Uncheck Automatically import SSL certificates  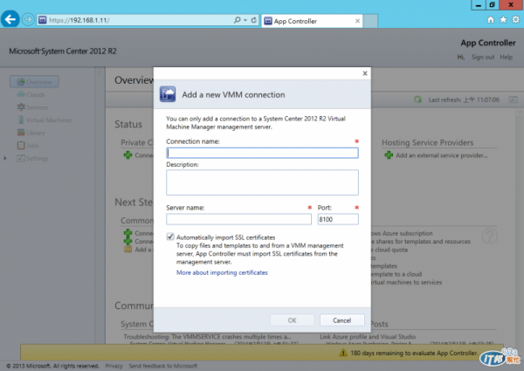point(170,237)
